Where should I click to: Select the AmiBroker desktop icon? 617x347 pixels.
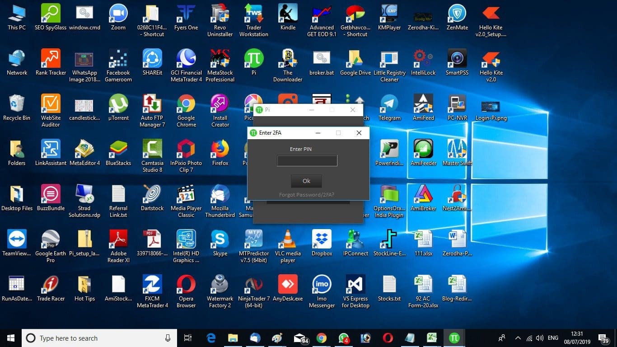pyautogui.click(x=423, y=198)
